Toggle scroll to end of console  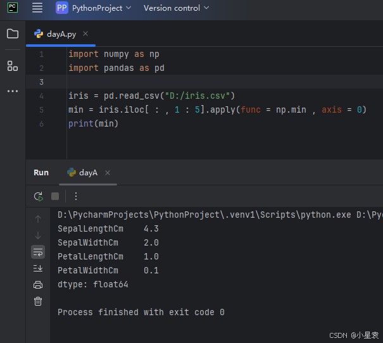click(38, 268)
